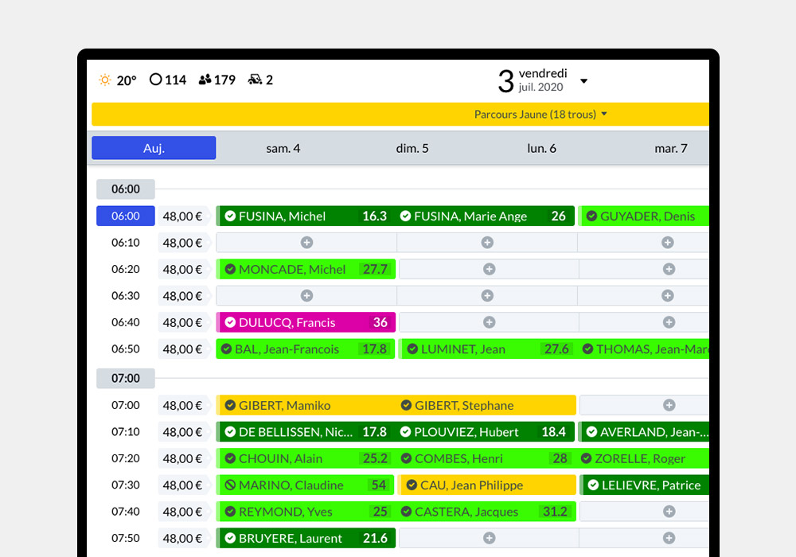Click the players icon next to 179
This screenshot has width=796, height=557.
tap(205, 80)
